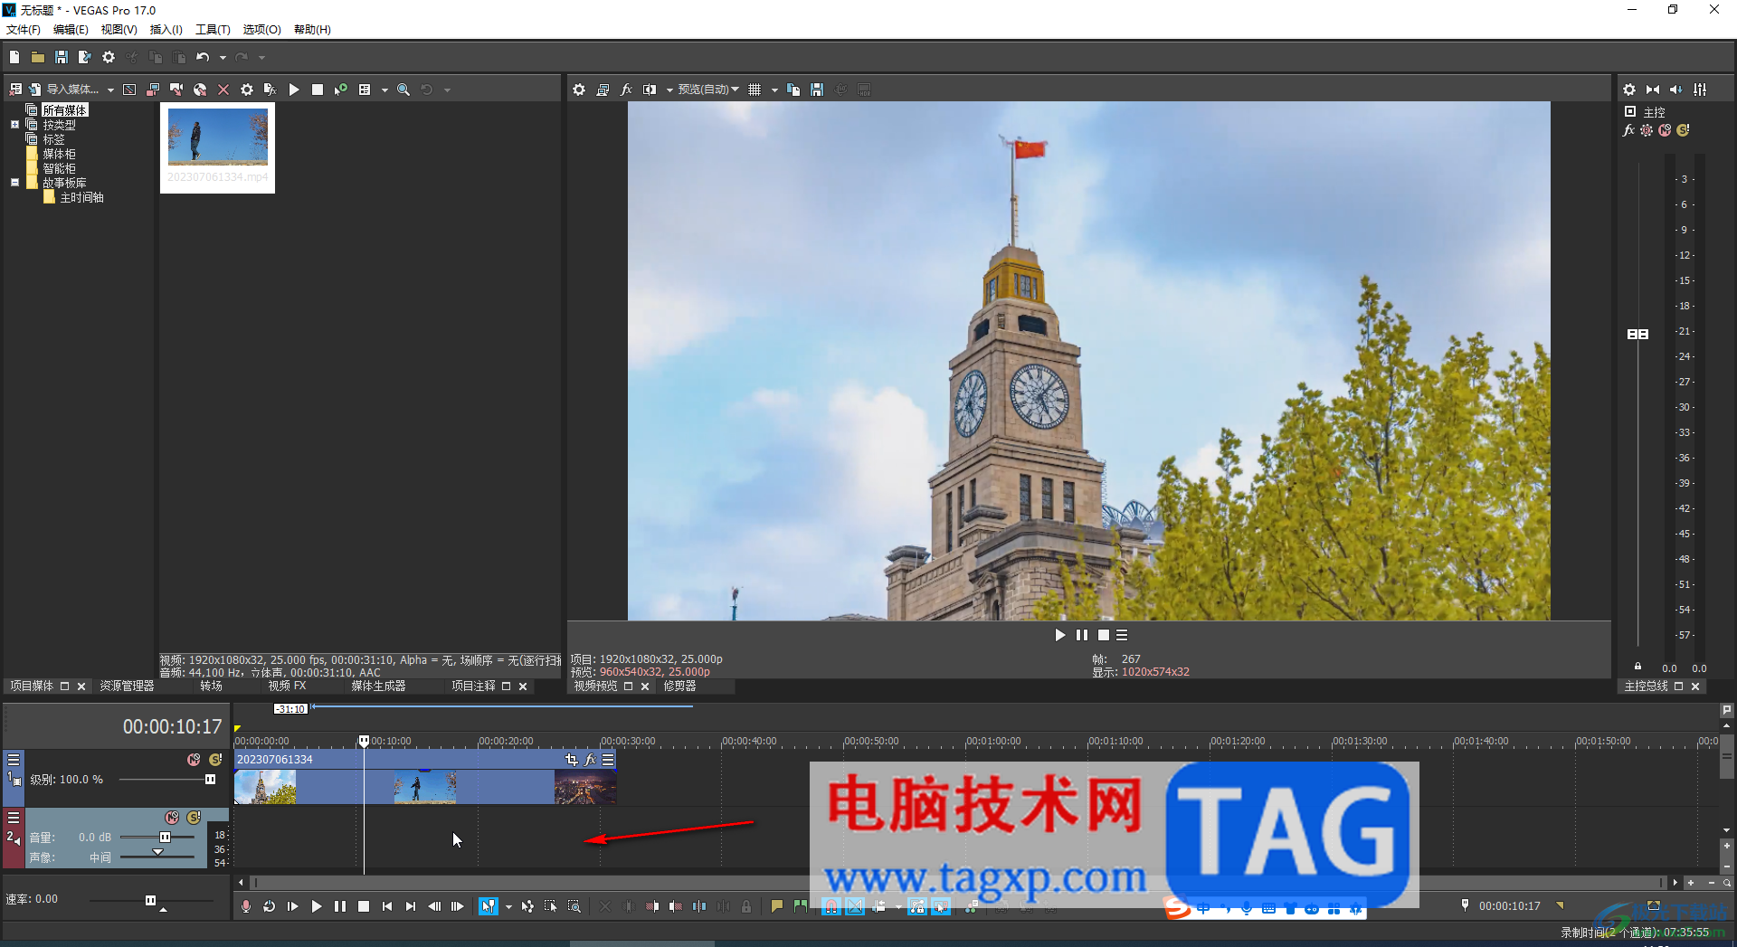This screenshot has height=947, width=1737.
Task: Toggle Loop Playback in transport bar
Action: click(270, 906)
